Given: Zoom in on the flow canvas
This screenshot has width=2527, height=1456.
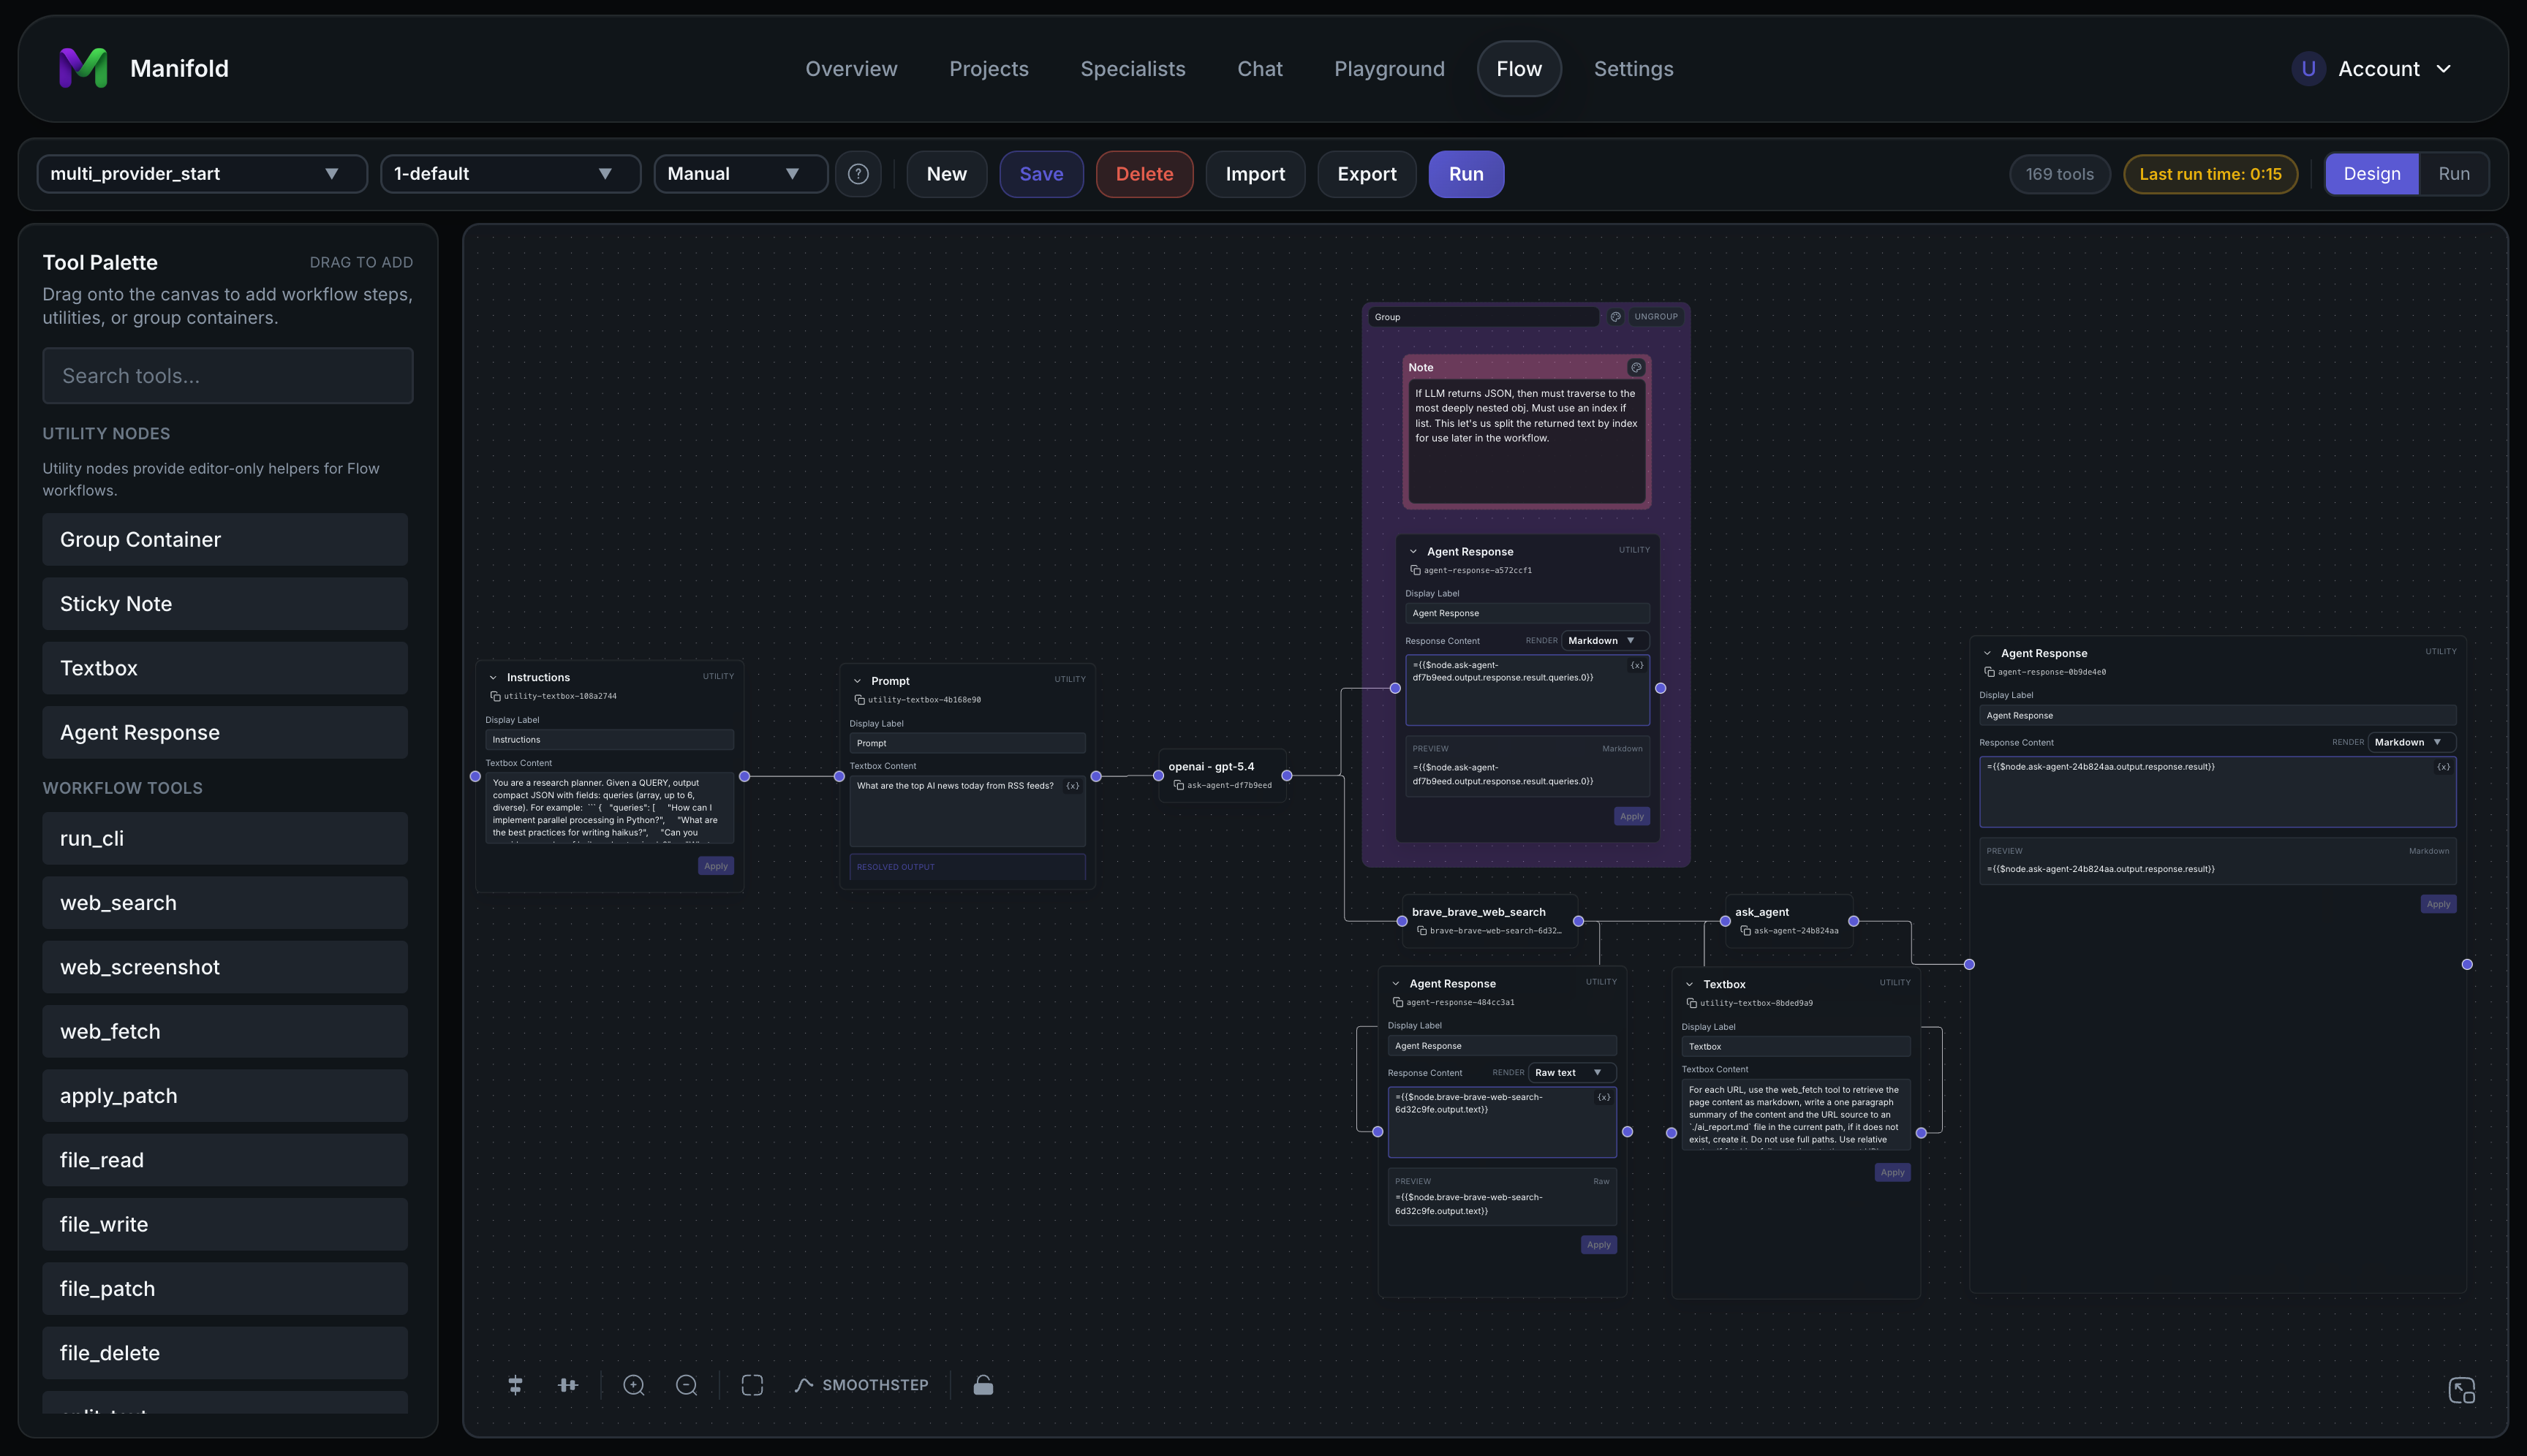Looking at the screenshot, I should [x=633, y=1385].
